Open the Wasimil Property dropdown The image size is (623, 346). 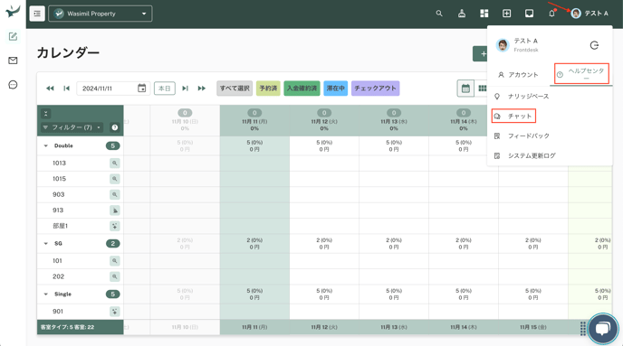point(101,14)
